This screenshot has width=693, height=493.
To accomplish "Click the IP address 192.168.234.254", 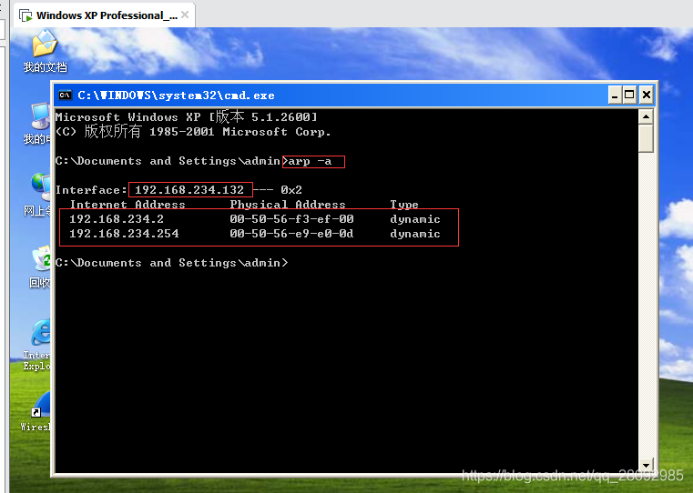I will point(124,234).
